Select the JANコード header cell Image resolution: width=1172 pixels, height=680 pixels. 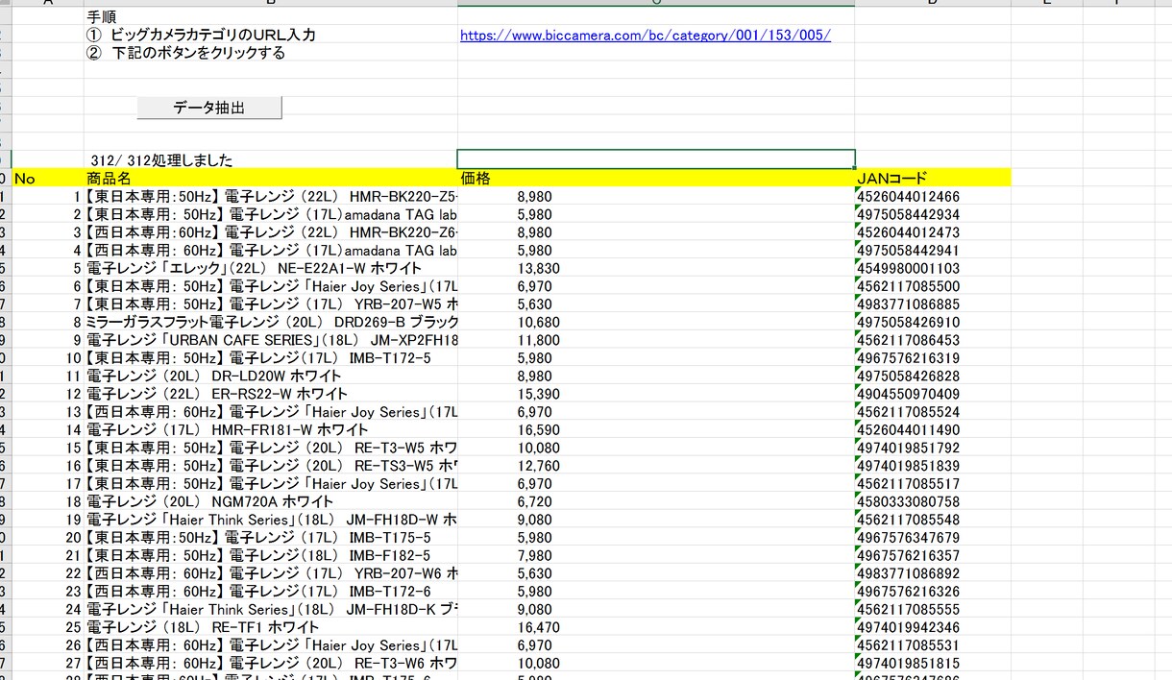(933, 178)
